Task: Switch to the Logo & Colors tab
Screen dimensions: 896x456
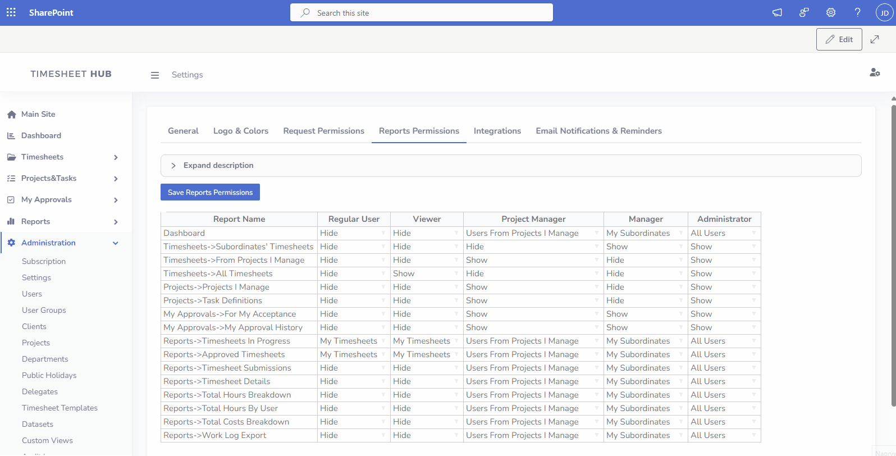Action: tap(240, 131)
